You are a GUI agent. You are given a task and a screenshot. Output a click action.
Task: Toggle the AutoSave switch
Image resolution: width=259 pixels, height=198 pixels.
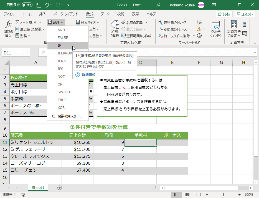(27, 5)
